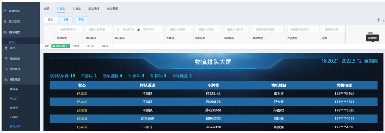Image resolution: width=385 pixels, height=133 pixels.
Task: Click plate number 晋S96L78
Action: coord(213,102)
